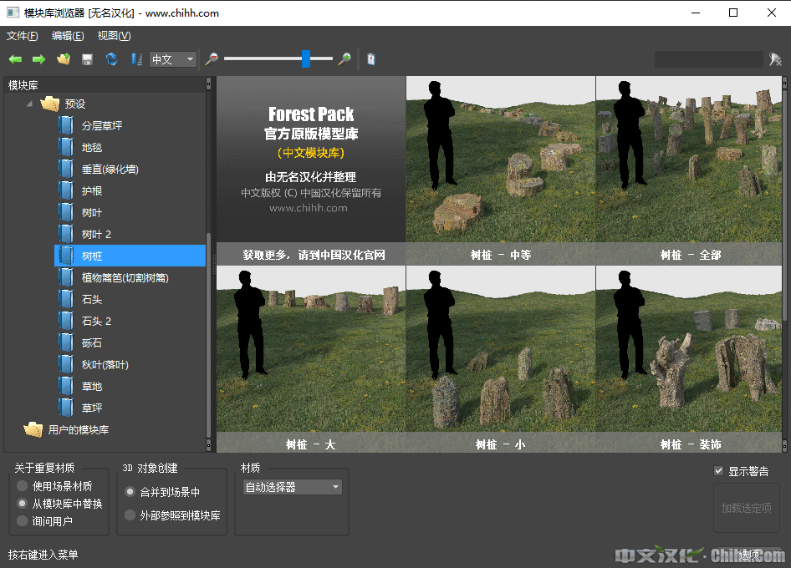Open the 中文 language dropdown
This screenshot has height=568, width=791.
[x=173, y=59]
